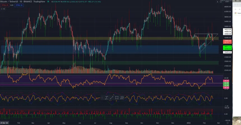
Task: Click the 50000.00 price scale label
Action: coord(228,26)
